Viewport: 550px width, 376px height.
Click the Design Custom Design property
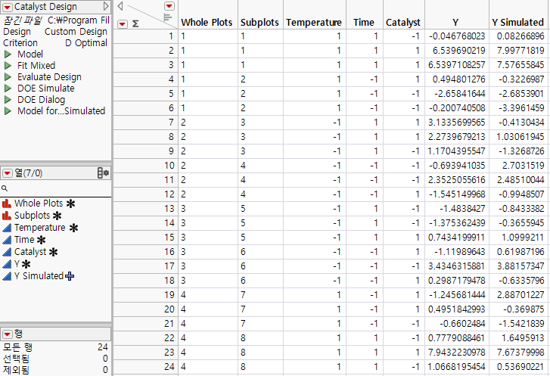[x=55, y=32]
